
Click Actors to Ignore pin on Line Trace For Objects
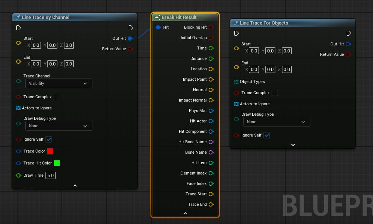236,104
